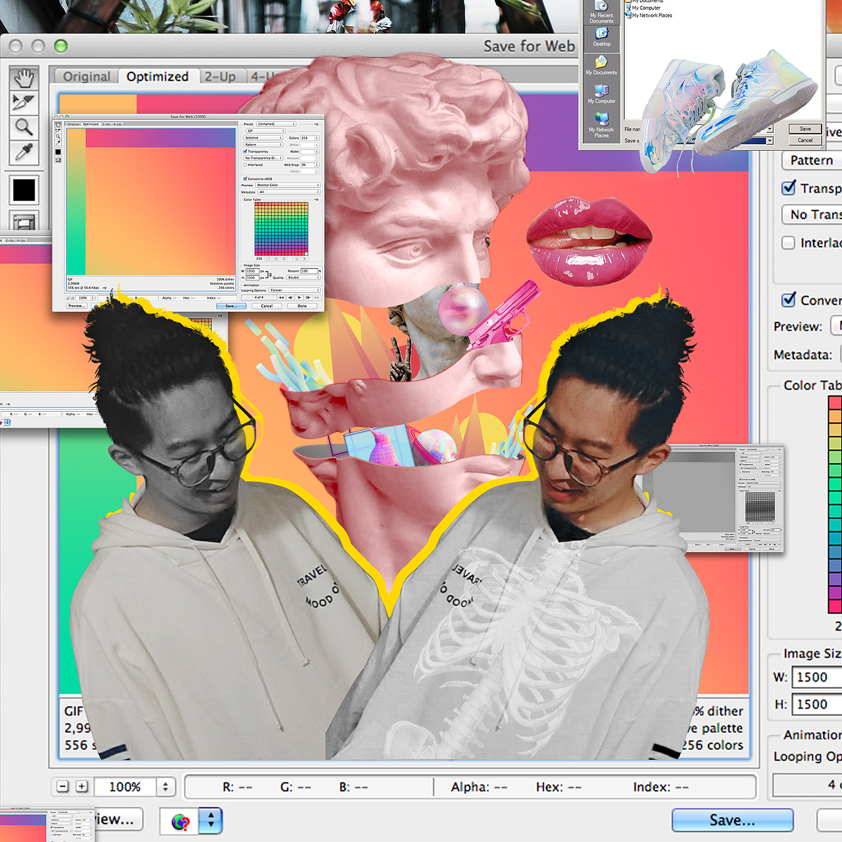Open the Preset dropdown in the small window
The height and width of the screenshot is (842, 842).
(276, 124)
